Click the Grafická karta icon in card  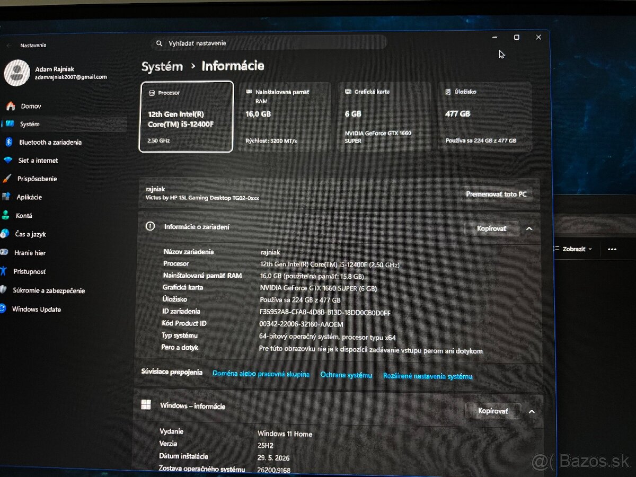pyautogui.click(x=348, y=92)
